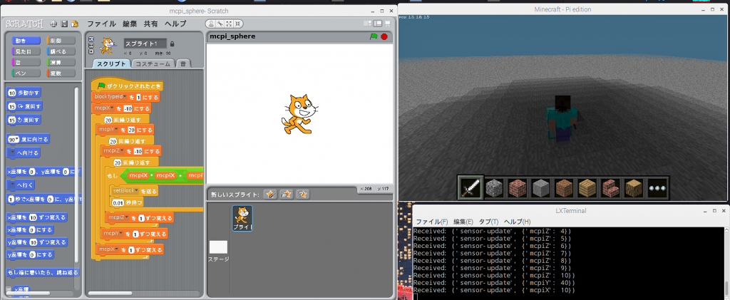Click the share project folder icon

pyautogui.click(x=74, y=24)
